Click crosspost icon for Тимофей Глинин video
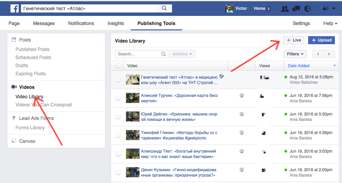This screenshot has height=183, width=342. click(242, 132)
